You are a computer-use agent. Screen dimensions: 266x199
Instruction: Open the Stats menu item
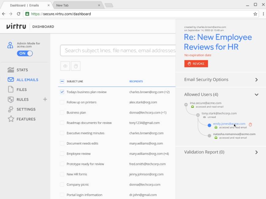tap(22, 70)
